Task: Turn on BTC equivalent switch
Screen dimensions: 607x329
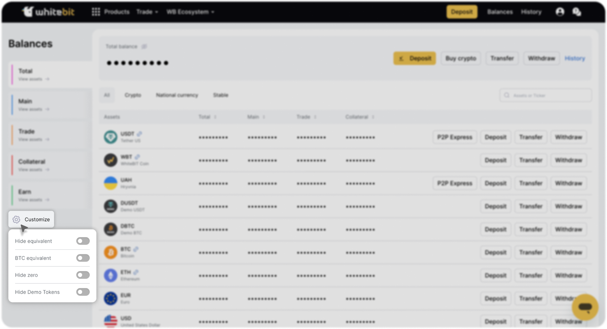Action: pyautogui.click(x=83, y=258)
